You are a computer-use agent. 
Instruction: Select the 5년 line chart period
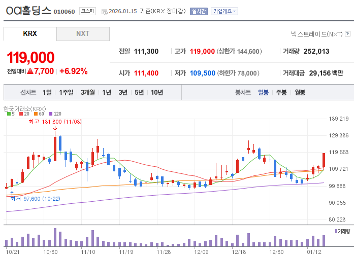(139, 92)
